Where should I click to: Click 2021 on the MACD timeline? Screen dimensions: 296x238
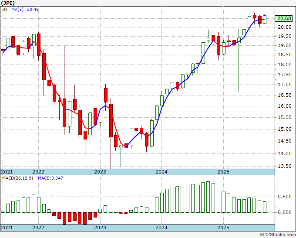coord(7,228)
